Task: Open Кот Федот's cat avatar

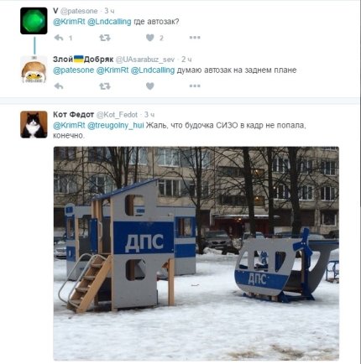Action: tap(34, 124)
